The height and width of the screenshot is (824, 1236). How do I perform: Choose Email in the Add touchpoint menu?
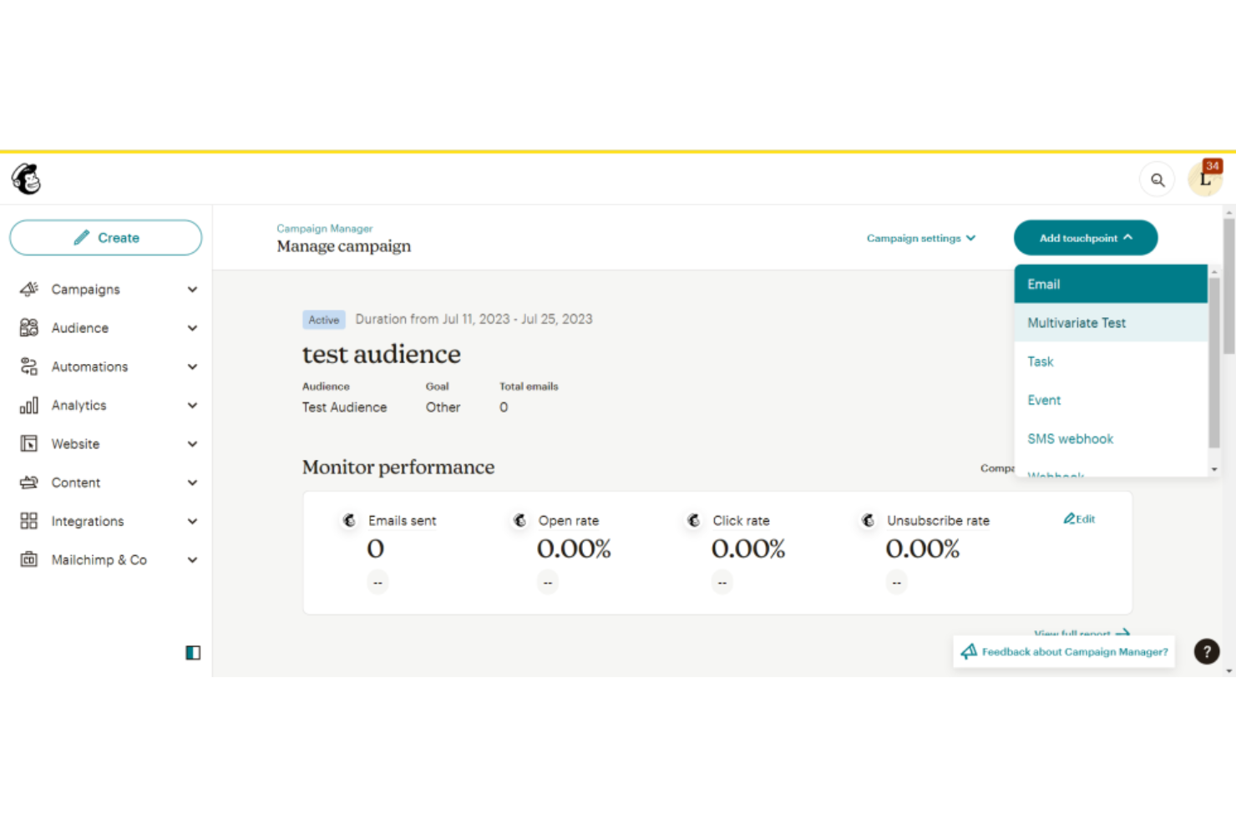click(x=1043, y=284)
